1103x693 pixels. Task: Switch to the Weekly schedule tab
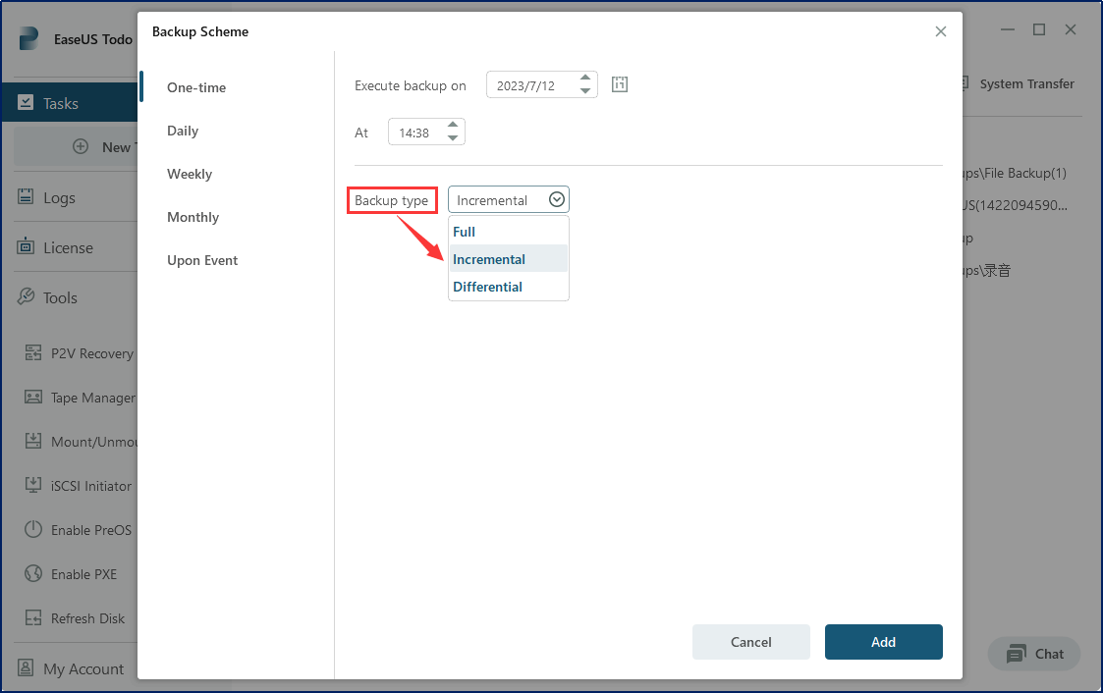coord(190,174)
